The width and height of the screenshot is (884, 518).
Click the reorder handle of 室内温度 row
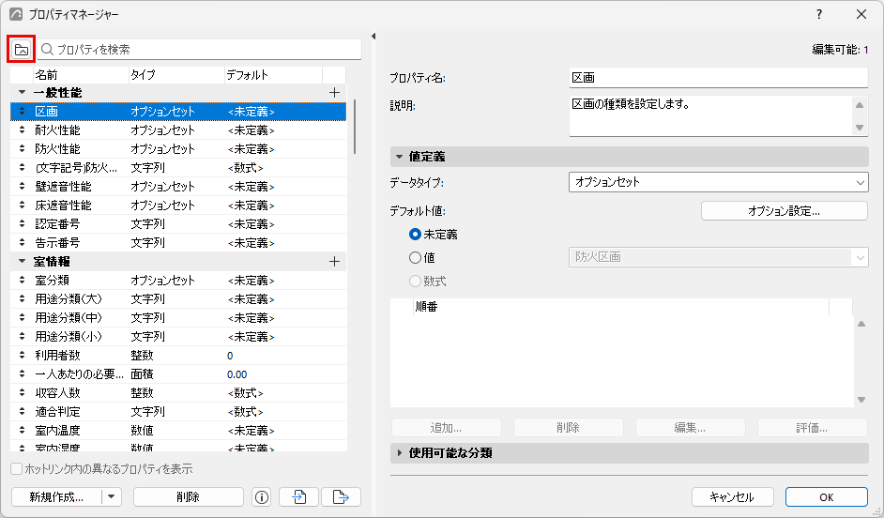[22, 431]
